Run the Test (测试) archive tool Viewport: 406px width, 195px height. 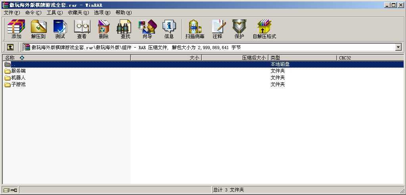coord(60,29)
